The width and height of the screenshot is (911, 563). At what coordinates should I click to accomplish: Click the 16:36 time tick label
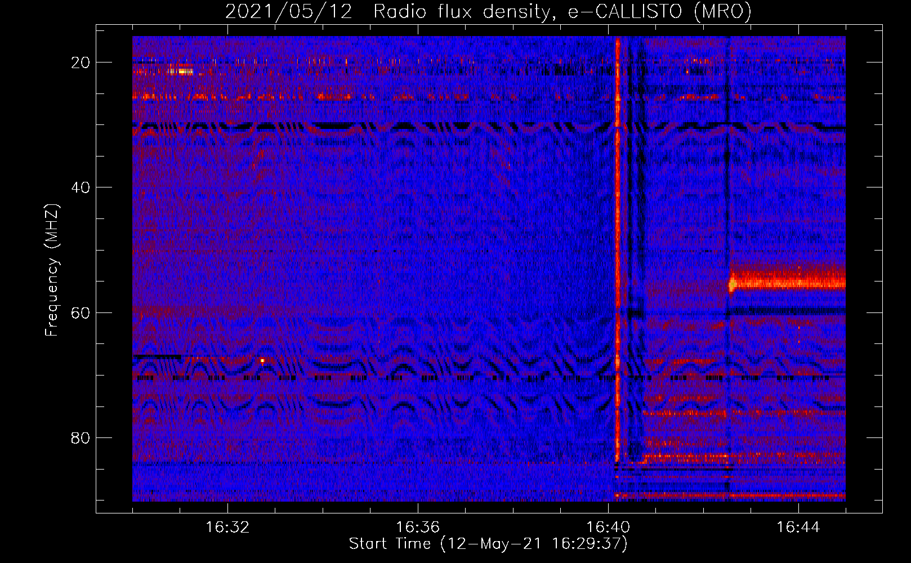(x=418, y=528)
